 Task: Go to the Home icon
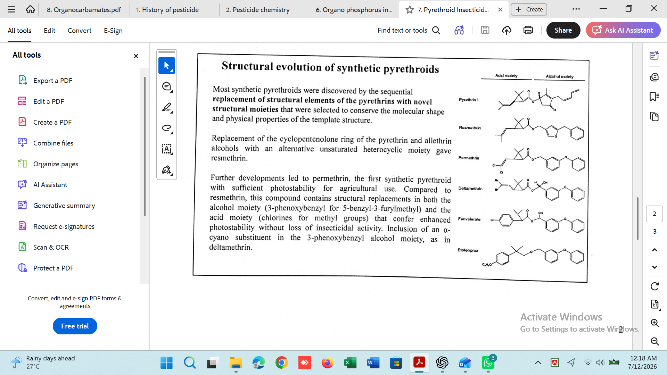[30, 9]
